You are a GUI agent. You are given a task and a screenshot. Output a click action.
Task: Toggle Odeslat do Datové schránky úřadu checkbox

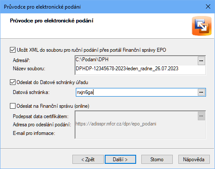point(12,82)
